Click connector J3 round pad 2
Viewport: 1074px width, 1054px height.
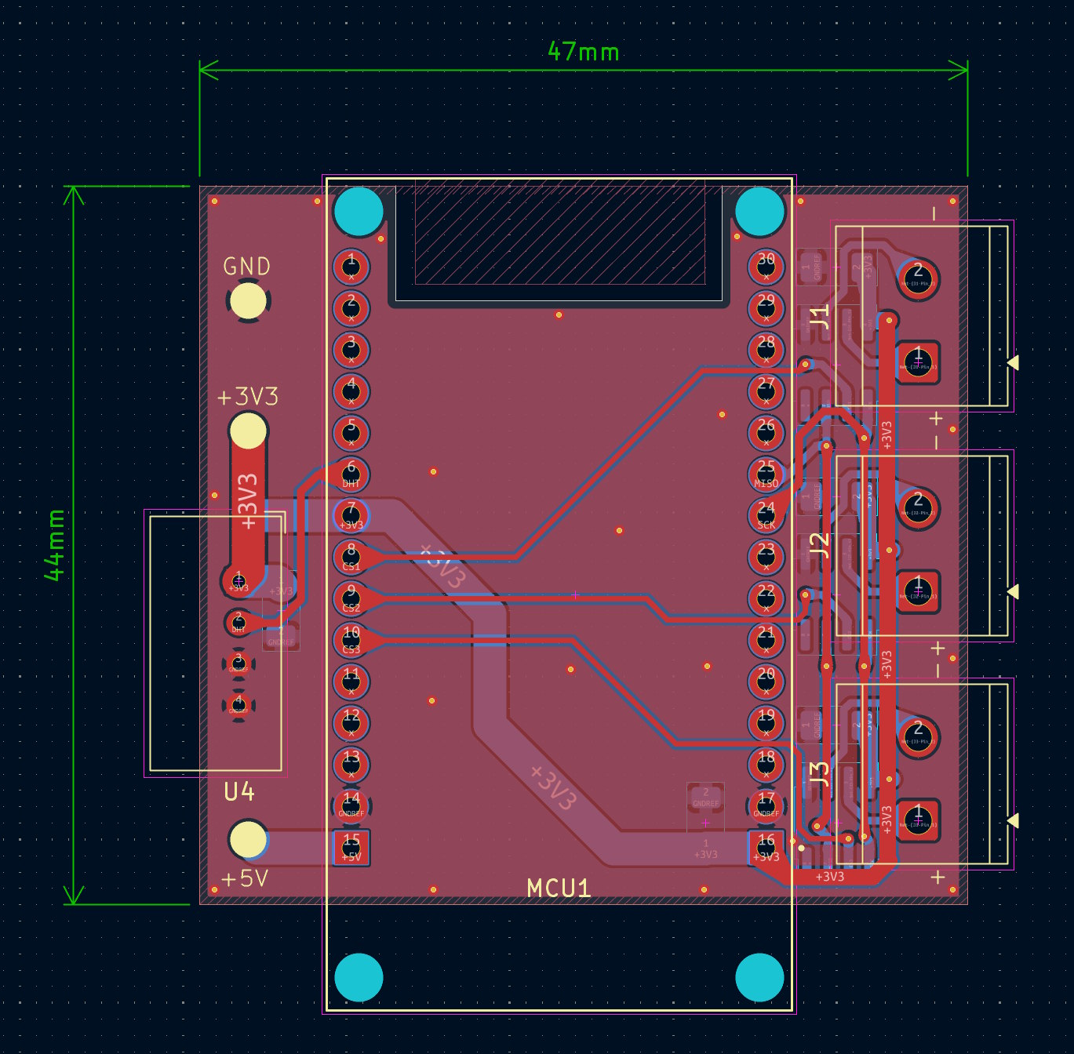(918, 736)
